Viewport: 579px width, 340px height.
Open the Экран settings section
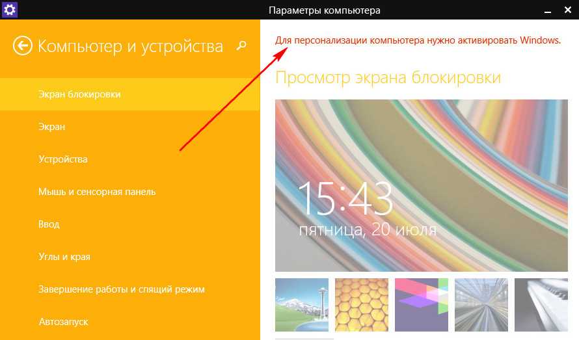click(52, 127)
